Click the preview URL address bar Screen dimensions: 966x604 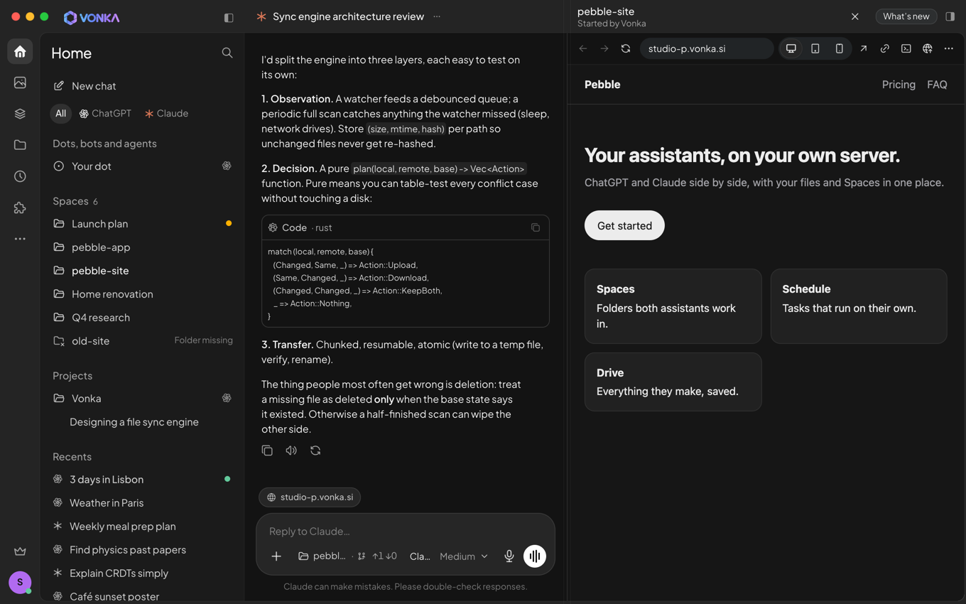tap(706, 48)
